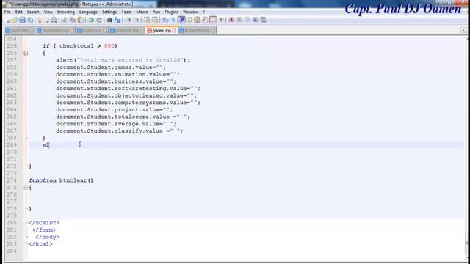470x264 pixels.
Task: Open the Plugins menu
Action: pyautogui.click(x=171, y=12)
